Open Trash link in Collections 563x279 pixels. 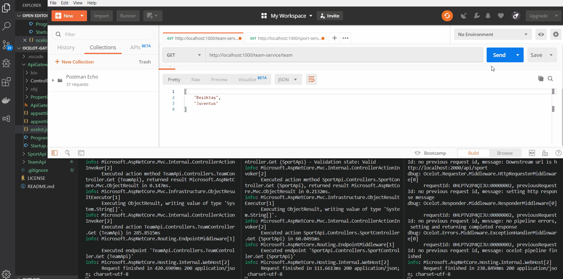[x=145, y=62]
